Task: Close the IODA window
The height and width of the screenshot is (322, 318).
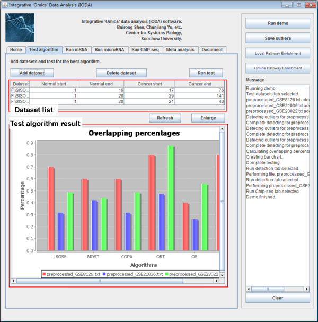Action: point(311,5)
